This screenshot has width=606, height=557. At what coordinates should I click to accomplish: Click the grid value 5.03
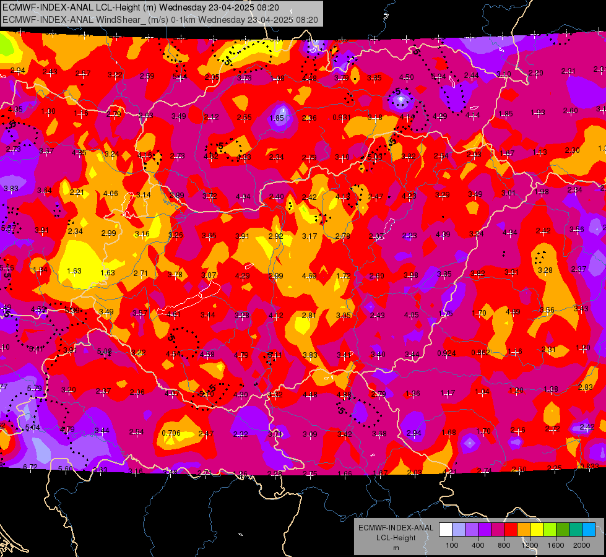374,157
